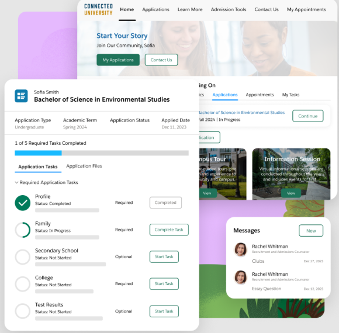The height and width of the screenshot is (333, 339).
Task: Click the application record icon beside Sofia Smith
Action: (x=21, y=96)
